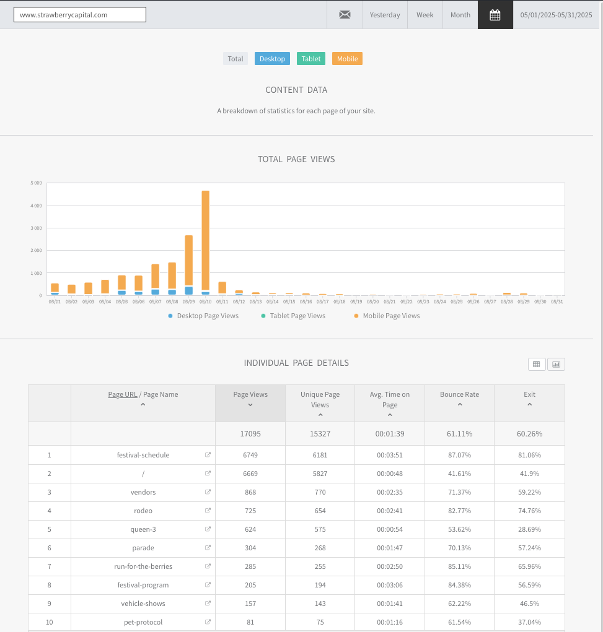
Task: Click the 05/09 bar in chart
Action: tap(188, 265)
